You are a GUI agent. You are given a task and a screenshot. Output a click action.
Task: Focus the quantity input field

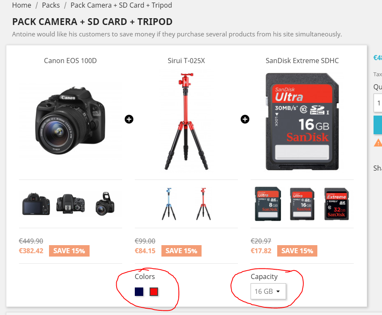click(378, 103)
